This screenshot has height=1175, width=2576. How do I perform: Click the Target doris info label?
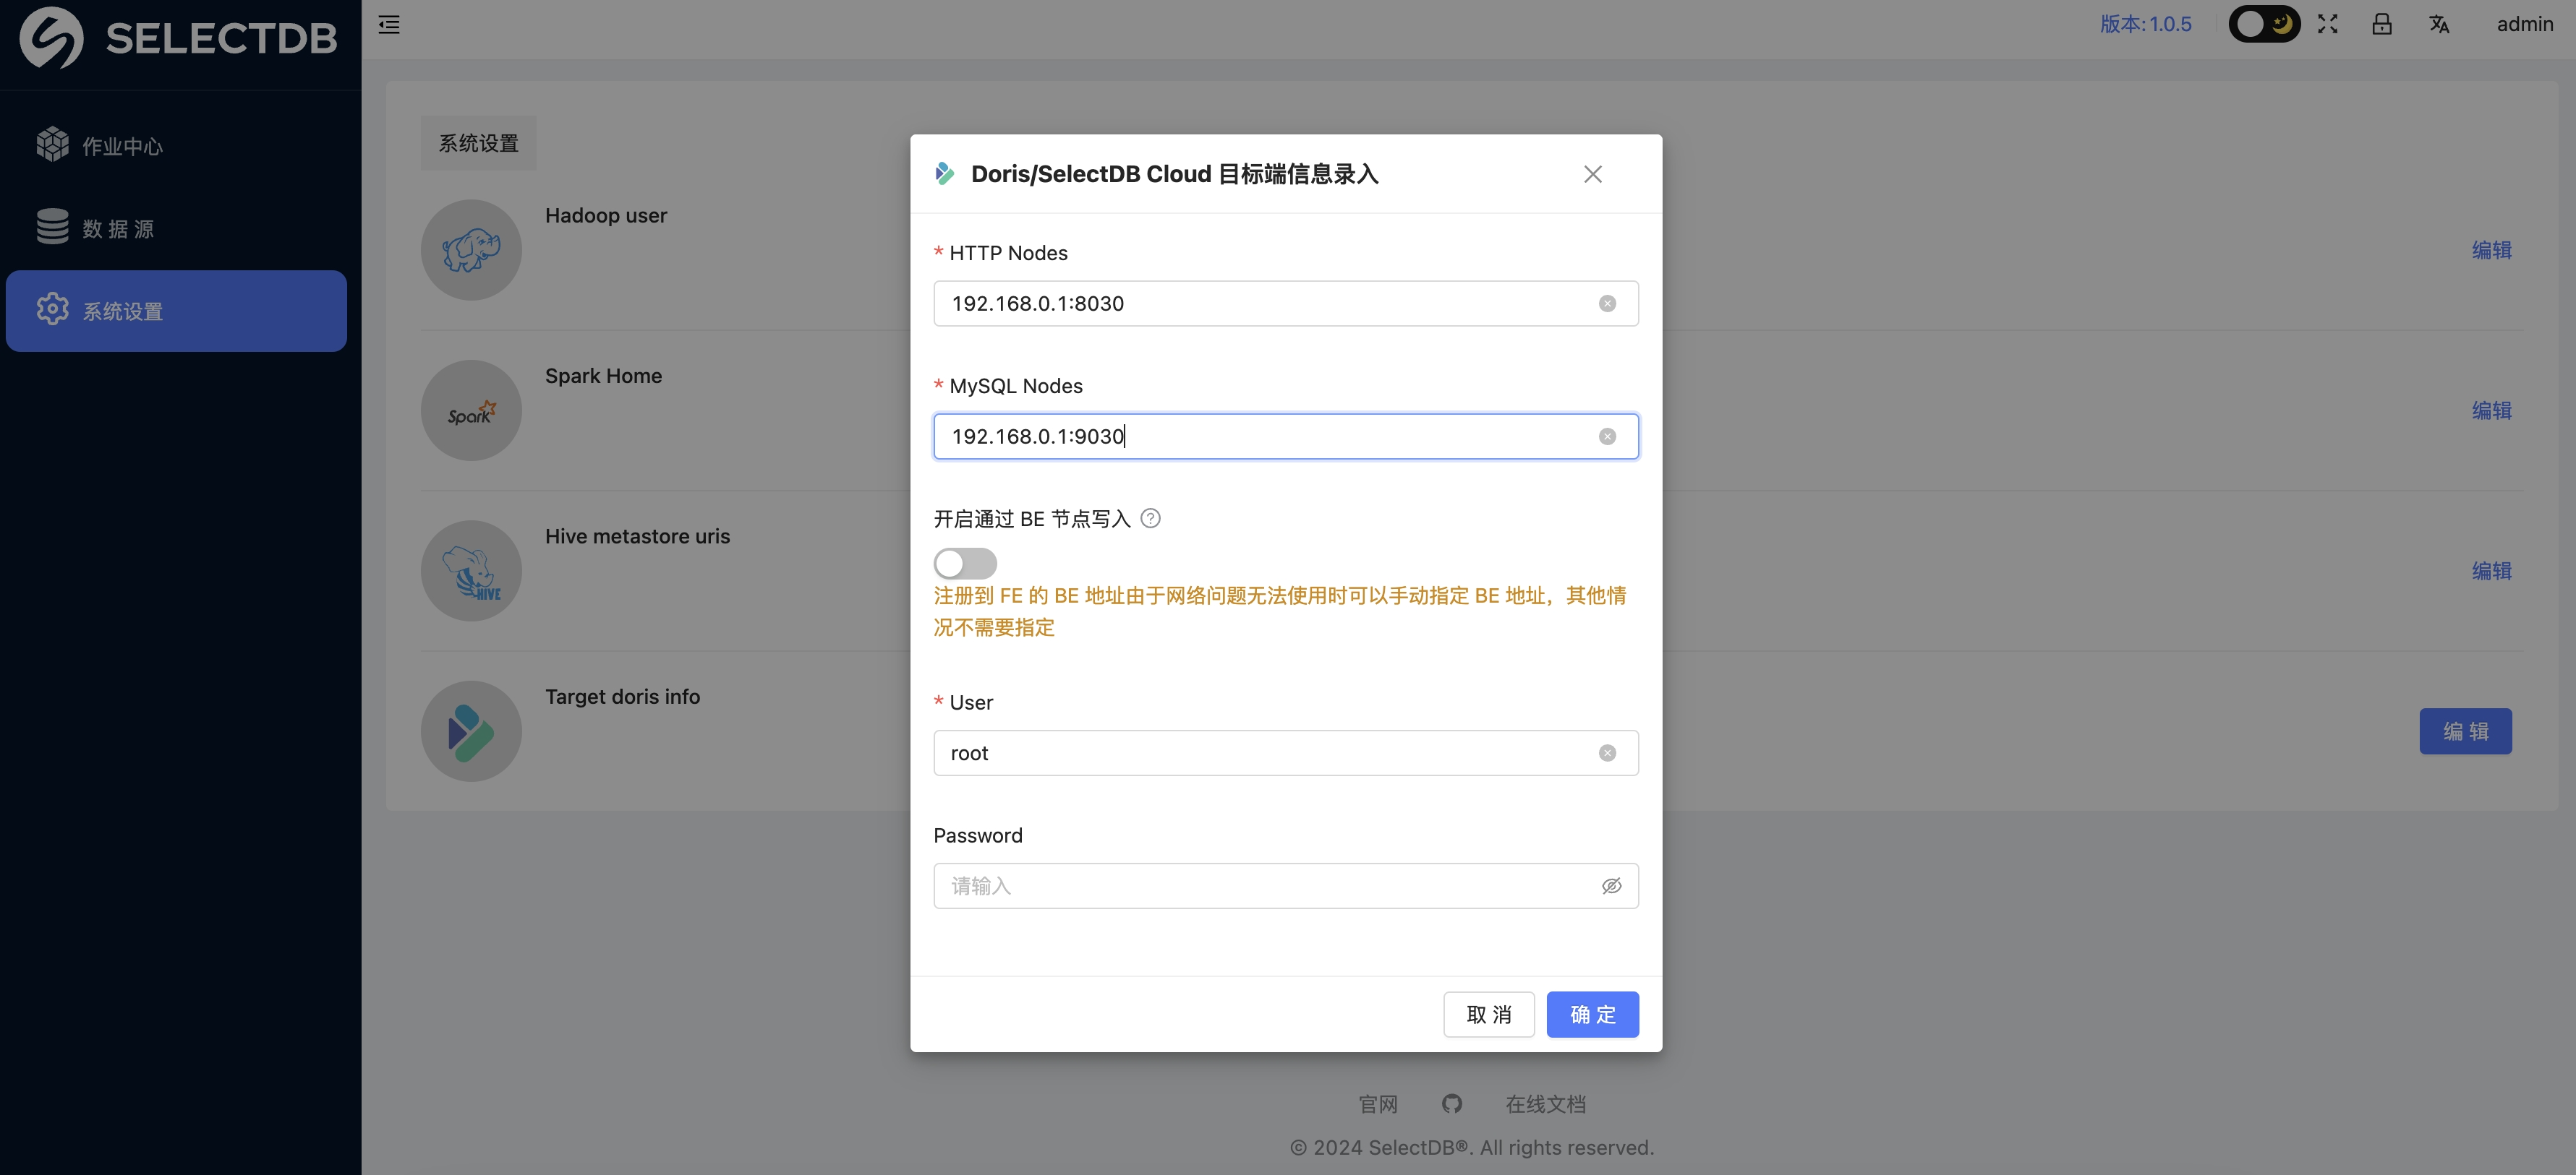[622, 697]
